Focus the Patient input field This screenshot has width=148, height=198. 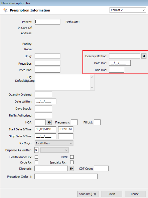[x=47, y=22]
